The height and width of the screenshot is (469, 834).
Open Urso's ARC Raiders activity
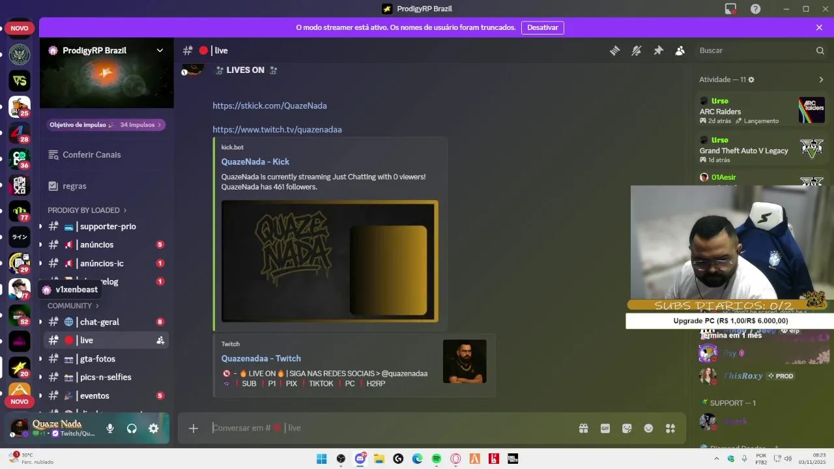(762, 111)
